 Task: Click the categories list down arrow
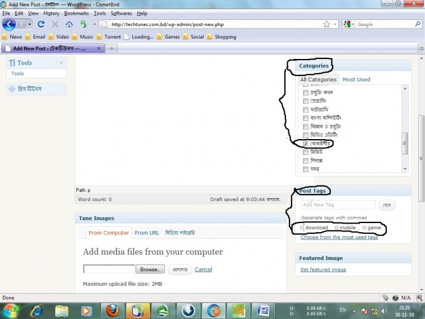tap(405, 169)
